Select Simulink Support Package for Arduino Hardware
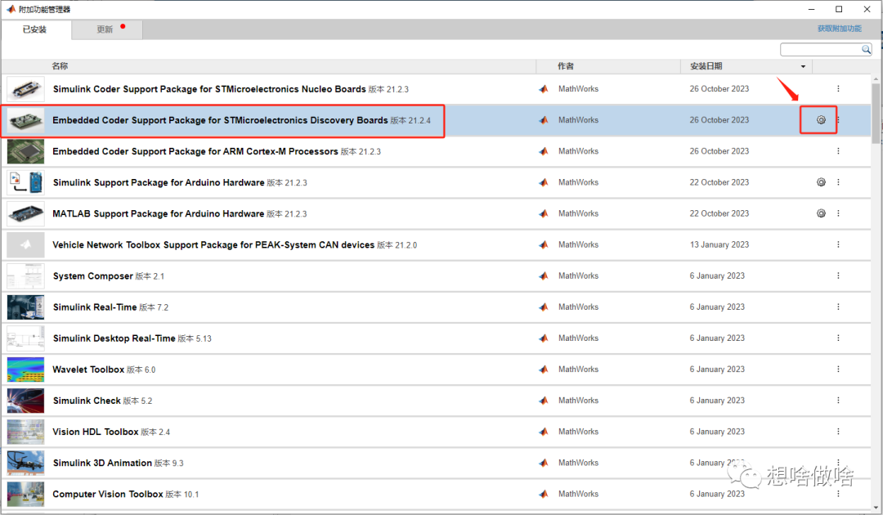This screenshot has width=883, height=515. click(x=180, y=182)
